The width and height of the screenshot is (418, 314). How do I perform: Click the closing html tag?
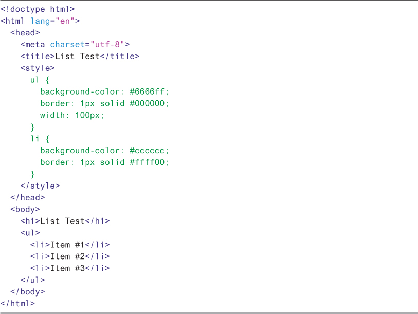pos(17,303)
